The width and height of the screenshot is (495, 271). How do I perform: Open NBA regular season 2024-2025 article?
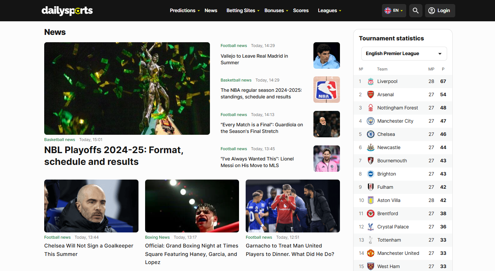[261, 94]
